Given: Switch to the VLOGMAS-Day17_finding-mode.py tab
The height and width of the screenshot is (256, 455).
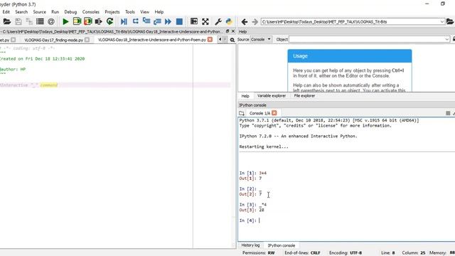Looking at the screenshot, I should (54, 40).
